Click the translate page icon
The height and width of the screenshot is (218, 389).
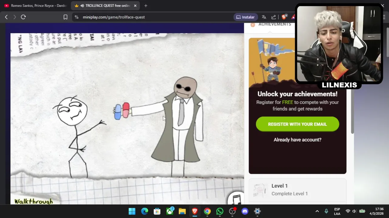264,17
